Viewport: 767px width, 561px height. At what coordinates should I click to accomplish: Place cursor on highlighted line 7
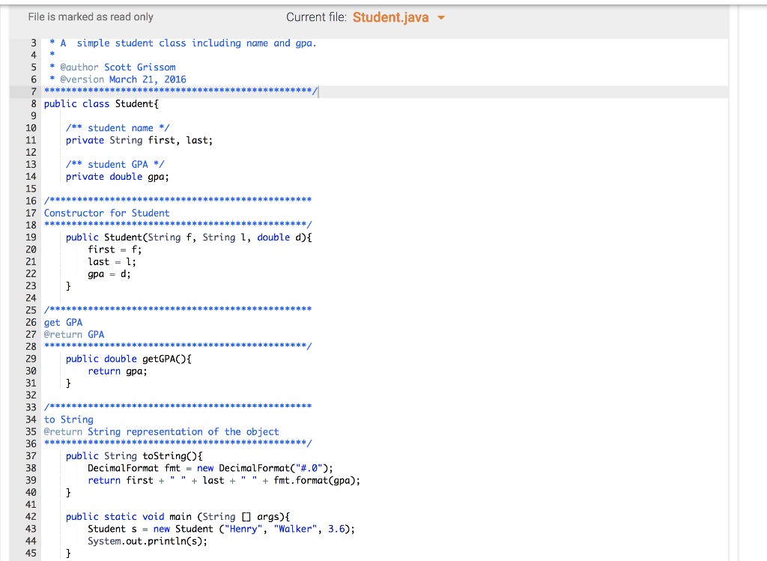pos(187,91)
